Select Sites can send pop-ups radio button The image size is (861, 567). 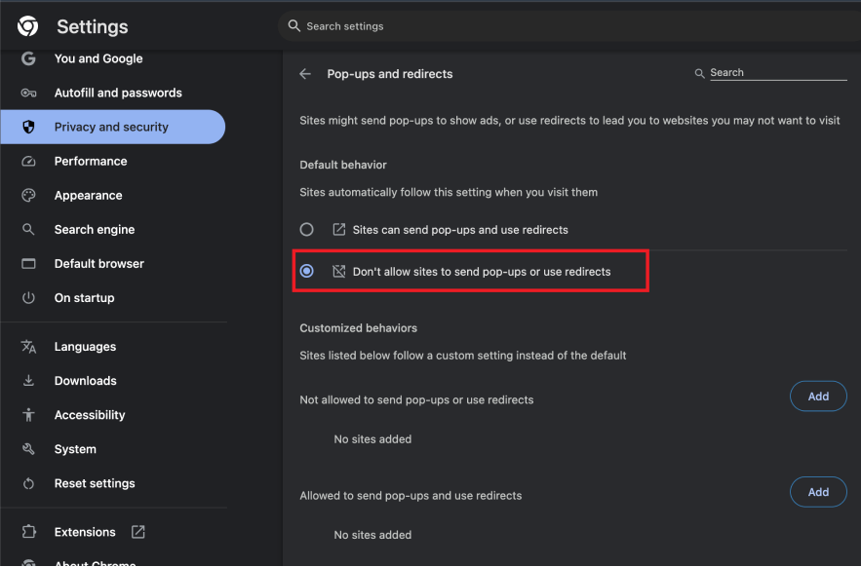coord(306,230)
